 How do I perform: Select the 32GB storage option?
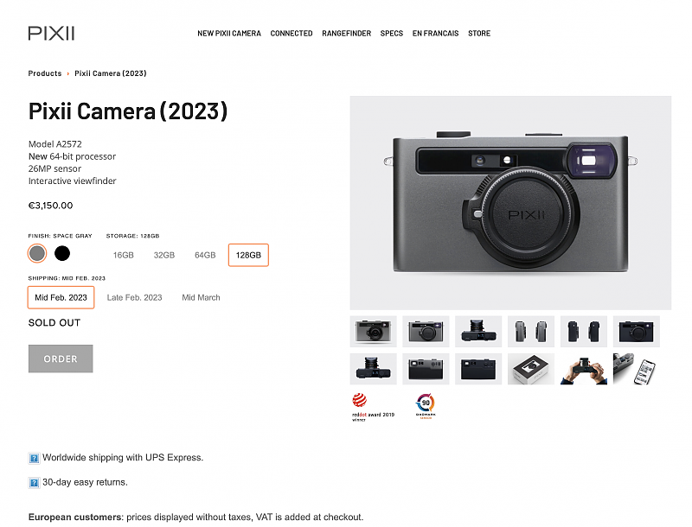pyautogui.click(x=164, y=255)
